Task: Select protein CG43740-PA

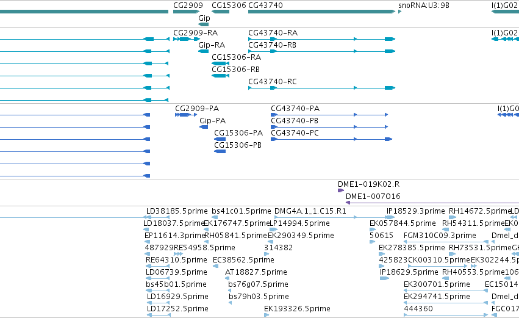Action: 295,109
